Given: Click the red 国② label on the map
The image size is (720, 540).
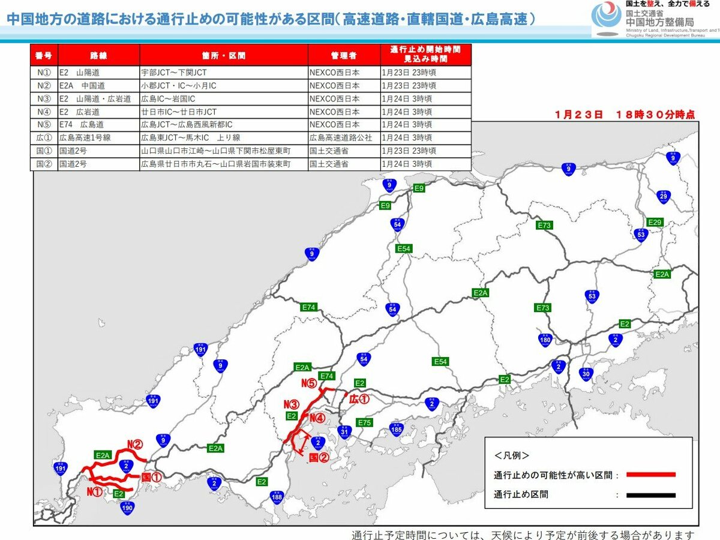Looking at the screenshot, I should coord(319,457).
